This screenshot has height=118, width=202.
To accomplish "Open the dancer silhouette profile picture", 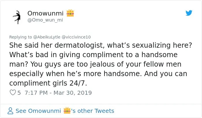I will 17,17.
